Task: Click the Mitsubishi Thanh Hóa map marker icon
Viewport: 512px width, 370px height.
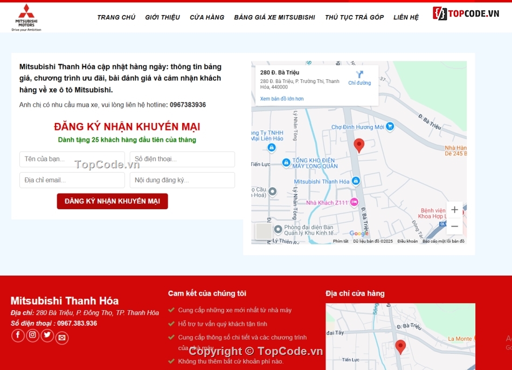Action: click(x=356, y=181)
